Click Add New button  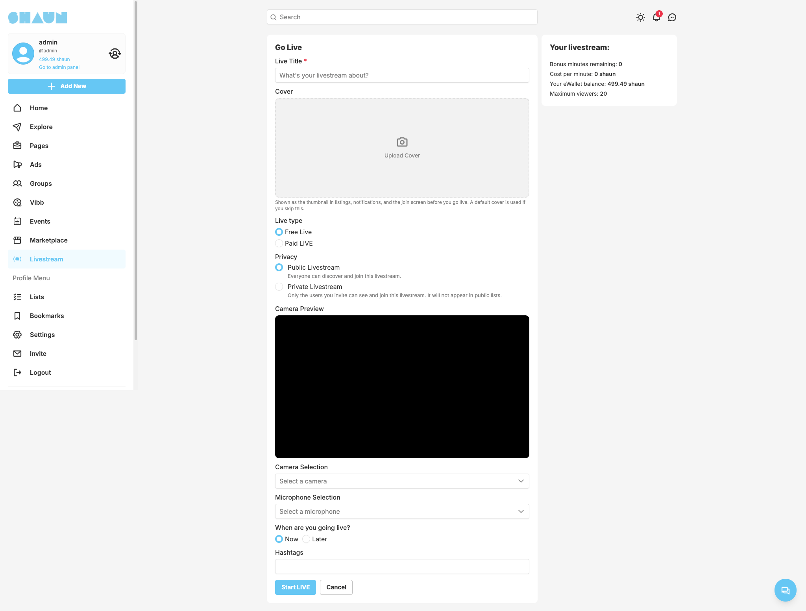67,86
